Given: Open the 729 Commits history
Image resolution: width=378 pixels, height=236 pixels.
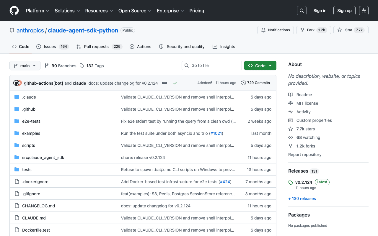Looking at the screenshot, I should (x=255, y=83).
